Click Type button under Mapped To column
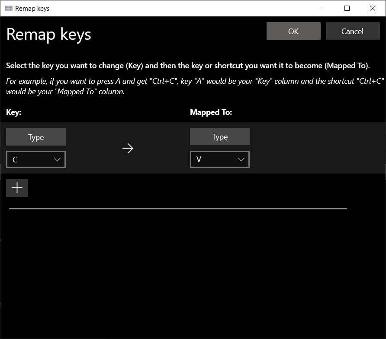Screen dimensions: 386x339 (219, 136)
